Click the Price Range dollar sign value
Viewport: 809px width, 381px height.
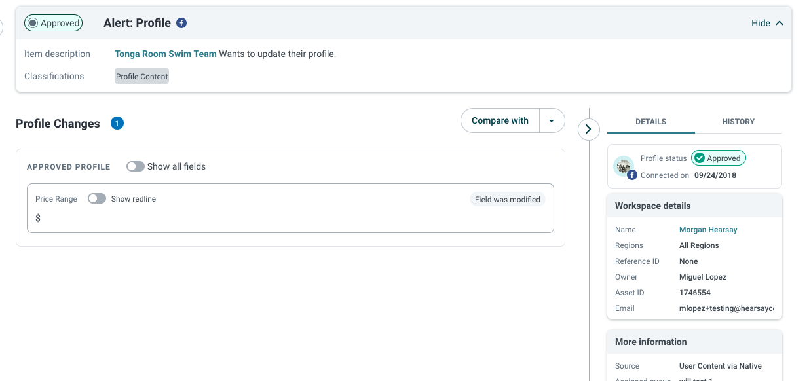pos(38,218)
